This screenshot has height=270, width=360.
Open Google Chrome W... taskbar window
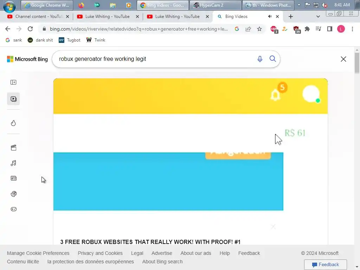[47, 5]
